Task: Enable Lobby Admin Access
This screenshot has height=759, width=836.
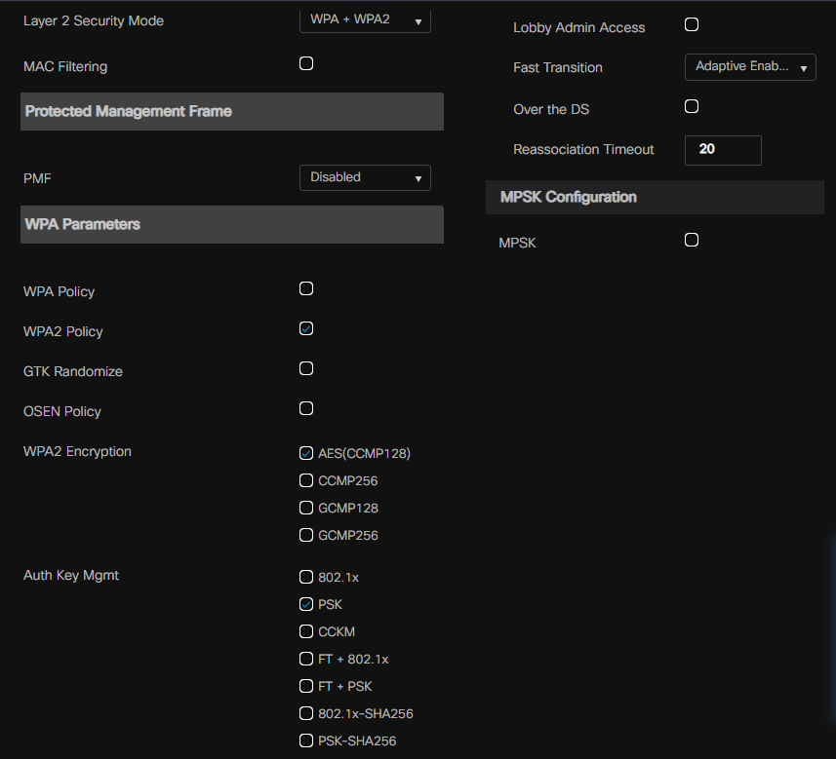Action: point(692,25)
